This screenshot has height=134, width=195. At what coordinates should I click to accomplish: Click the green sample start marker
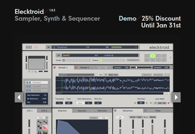click(62, 84)
